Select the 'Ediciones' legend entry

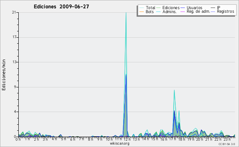click(171, 8)
